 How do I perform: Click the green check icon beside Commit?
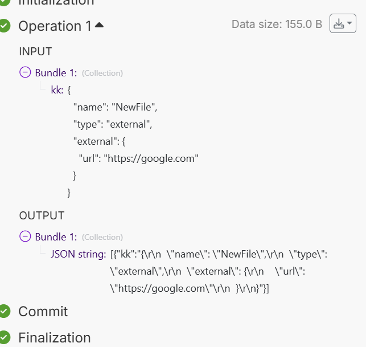(5, 311)
